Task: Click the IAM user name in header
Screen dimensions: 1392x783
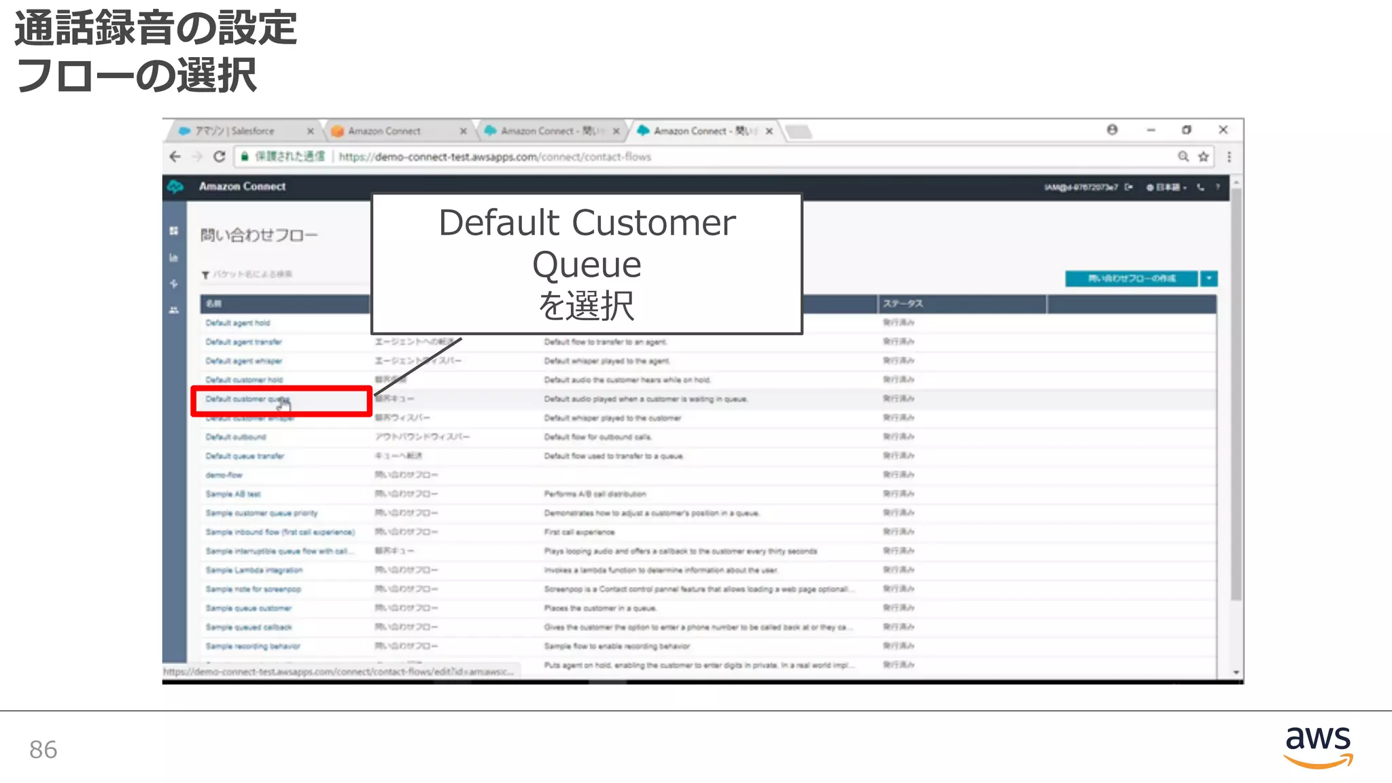Action: click(x=1081, y=187)
